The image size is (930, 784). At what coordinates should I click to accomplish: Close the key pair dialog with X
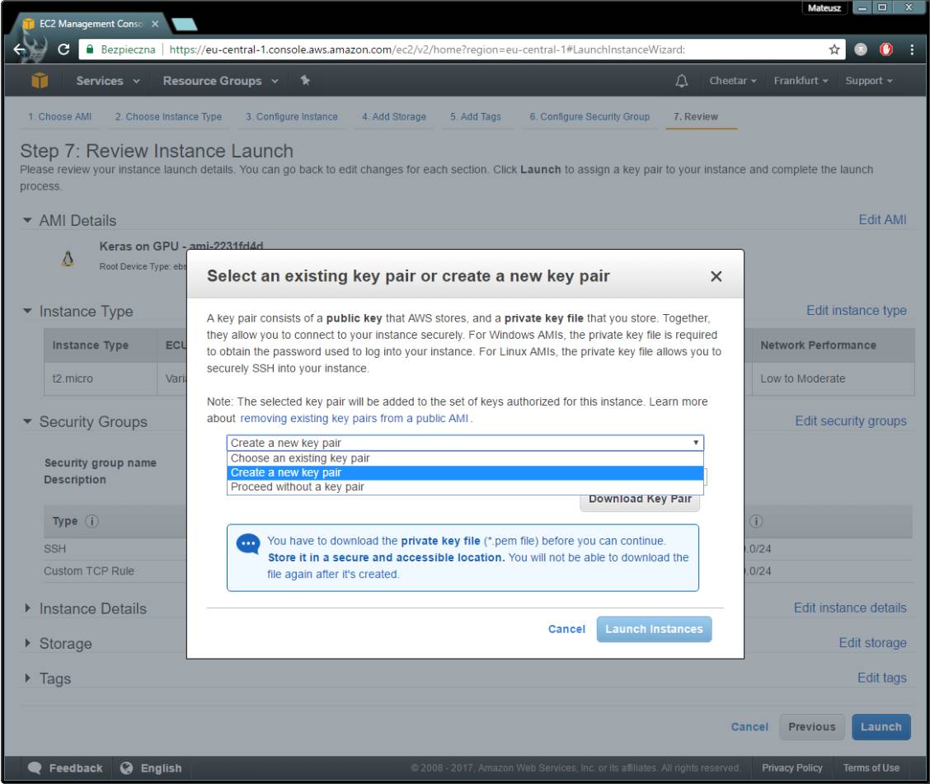pyautogui.click(x=716, y=277)
